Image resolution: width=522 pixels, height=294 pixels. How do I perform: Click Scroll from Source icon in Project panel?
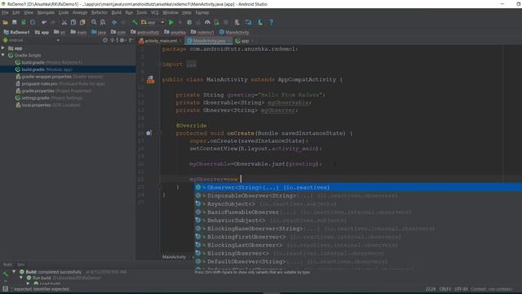(x=105, y=40)
